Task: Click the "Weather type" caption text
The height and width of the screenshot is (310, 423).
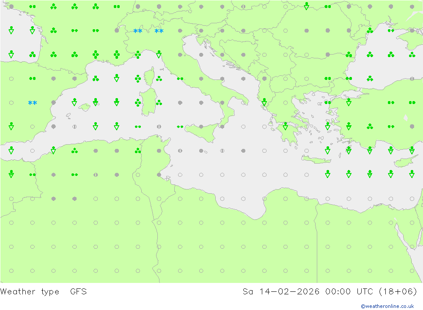Action: click(30, 292)
